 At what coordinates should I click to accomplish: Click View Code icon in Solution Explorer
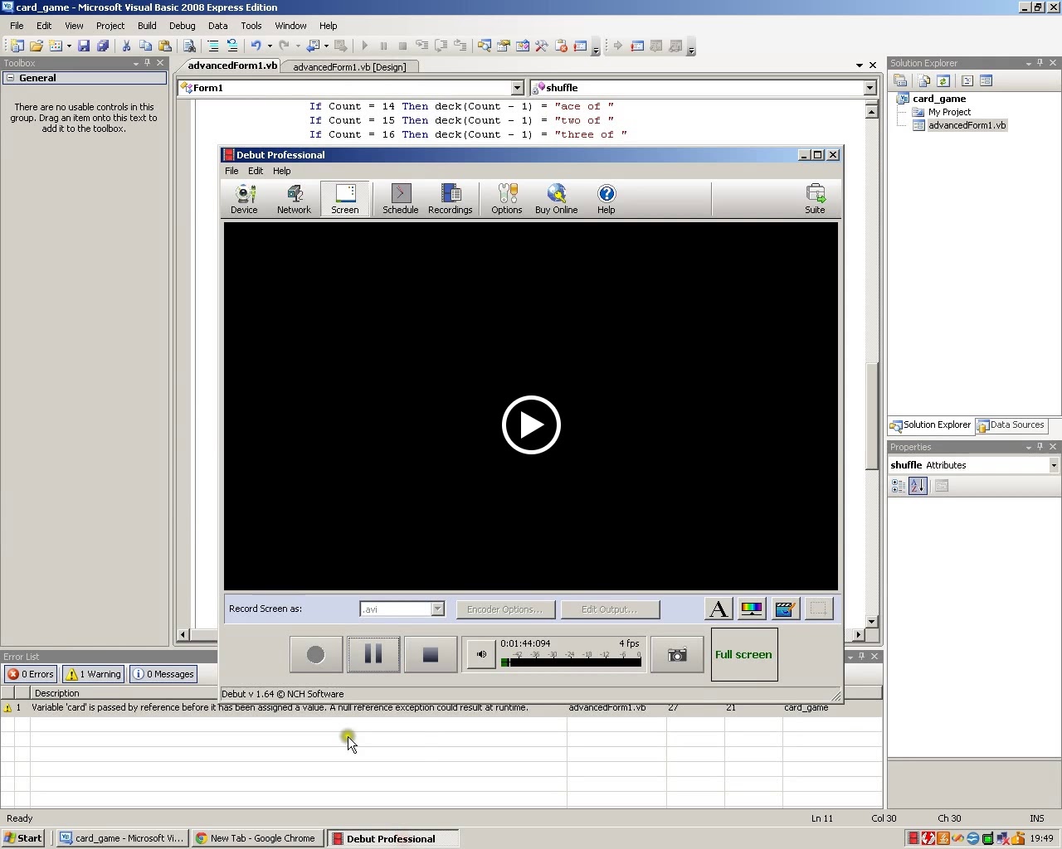click(x=967, y=81)
